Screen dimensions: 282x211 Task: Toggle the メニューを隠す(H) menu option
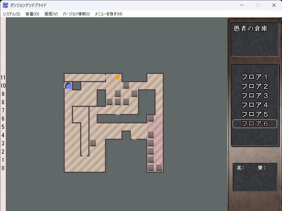[109, 14]
